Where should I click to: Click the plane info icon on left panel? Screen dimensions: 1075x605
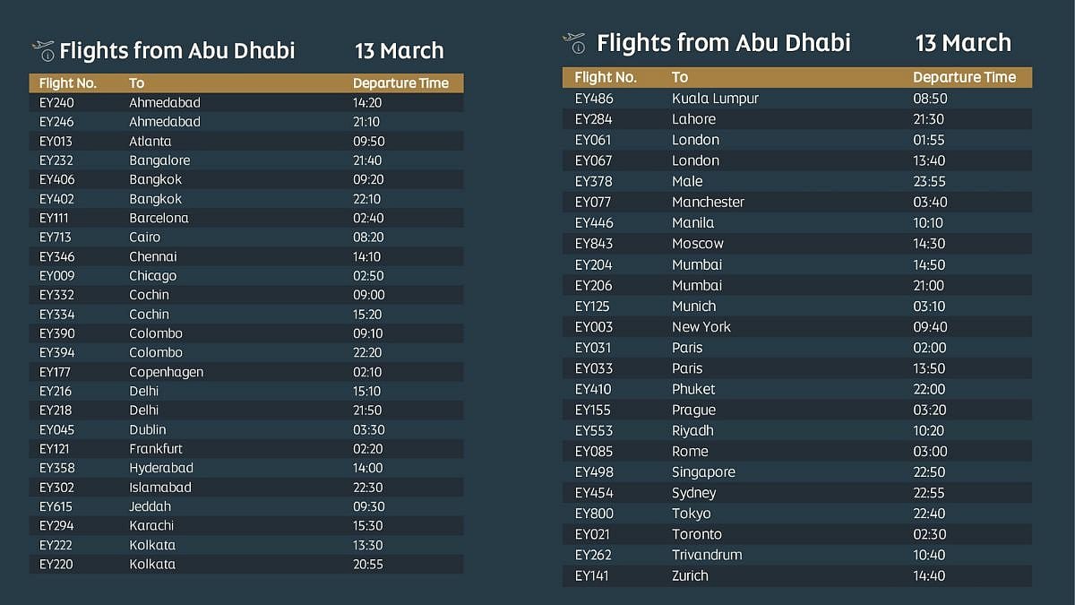(43, 49)
